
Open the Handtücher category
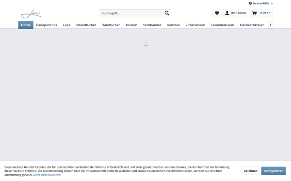click(111, 25)
